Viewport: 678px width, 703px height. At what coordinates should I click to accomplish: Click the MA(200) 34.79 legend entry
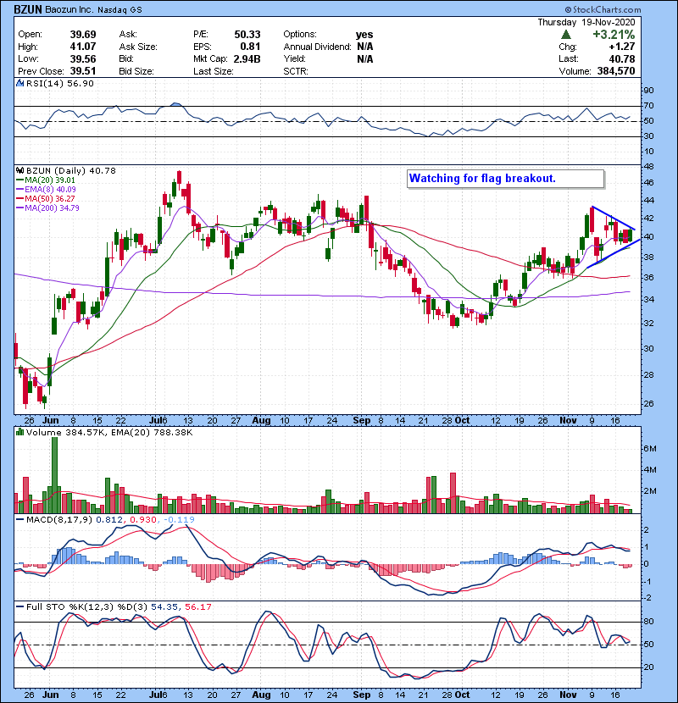[x=47, y=208]
